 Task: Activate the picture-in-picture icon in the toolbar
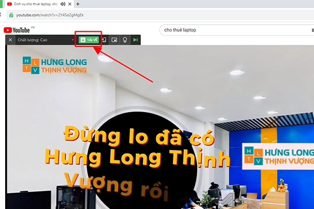114,40
